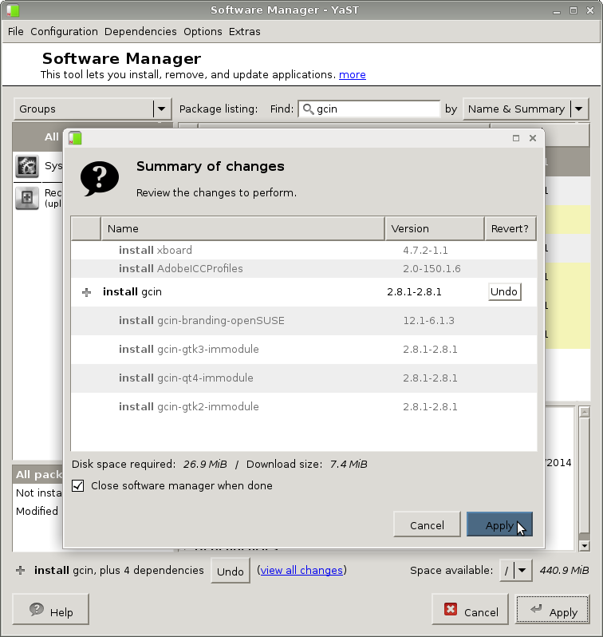Click the 26.9 MiB disk space value
The height and width of the screenshot is (637, 603).
point(205,465)
